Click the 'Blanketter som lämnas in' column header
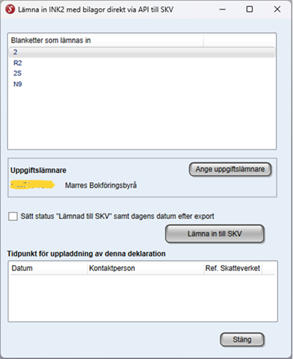 tap(106, 40)
